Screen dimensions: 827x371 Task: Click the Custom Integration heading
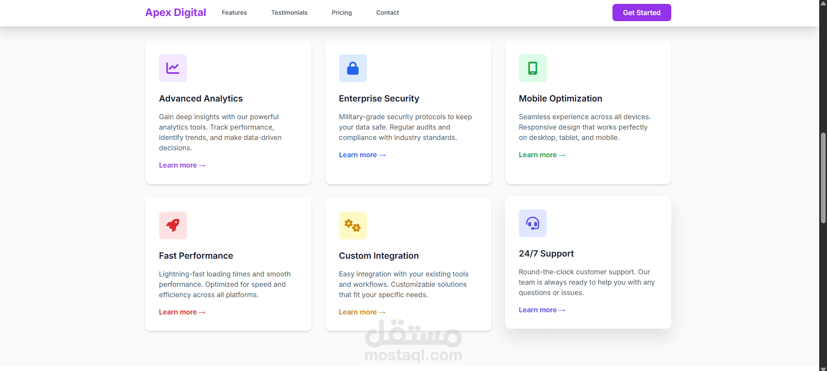tap(379, 256)
